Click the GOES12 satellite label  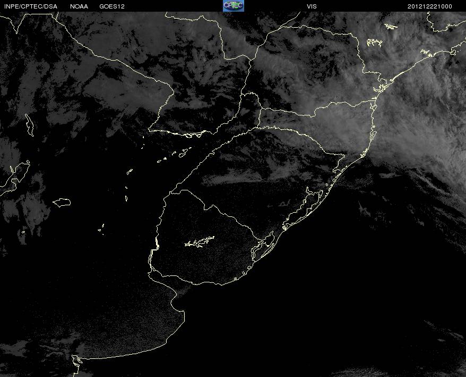[112, 6]
